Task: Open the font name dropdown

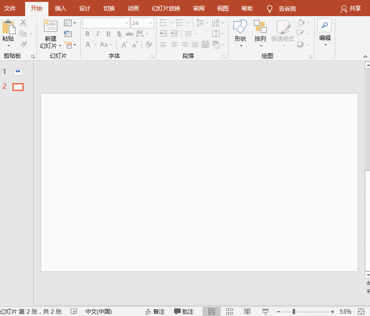Action: [x=127, y=23]
